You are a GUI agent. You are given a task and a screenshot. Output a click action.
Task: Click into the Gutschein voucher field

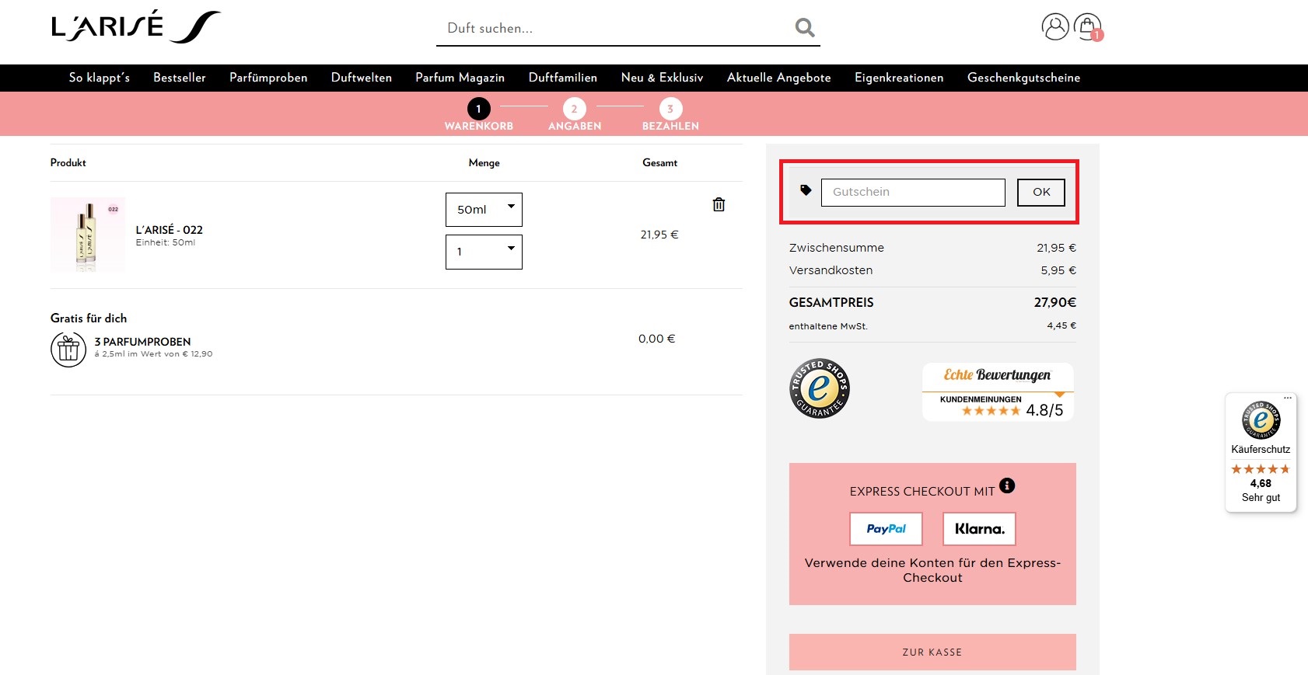pos(913,193)
